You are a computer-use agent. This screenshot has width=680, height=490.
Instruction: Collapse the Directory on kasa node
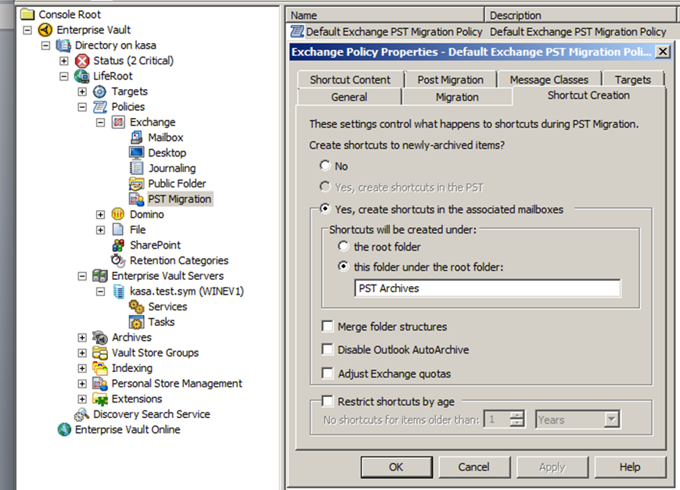[x=45, y=45]
